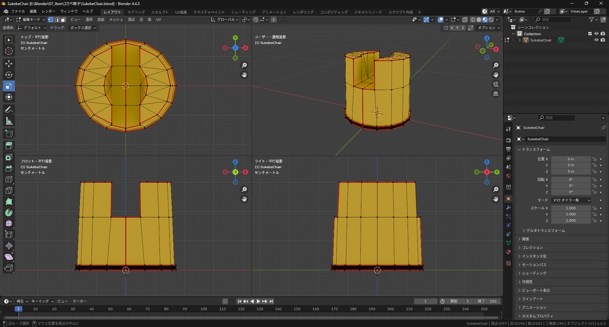
Task: Switch to face select mode
Action: click(x=63, y=20)
